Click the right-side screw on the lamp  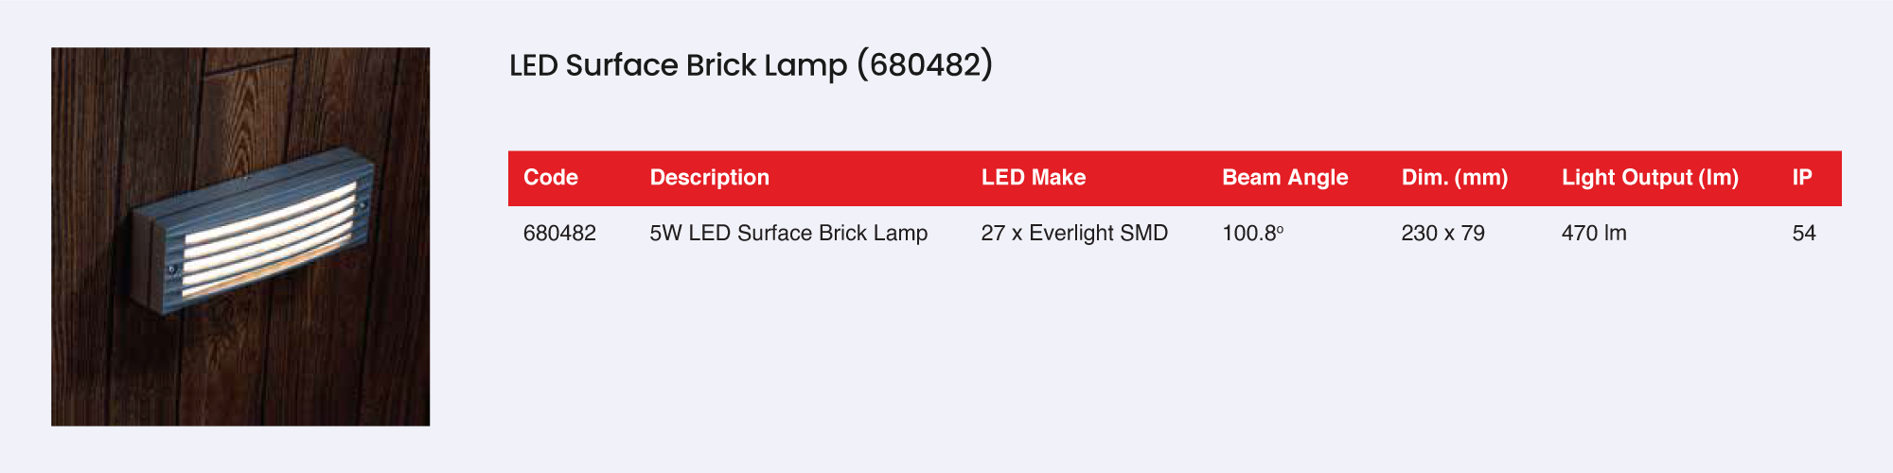click(363, 204)
